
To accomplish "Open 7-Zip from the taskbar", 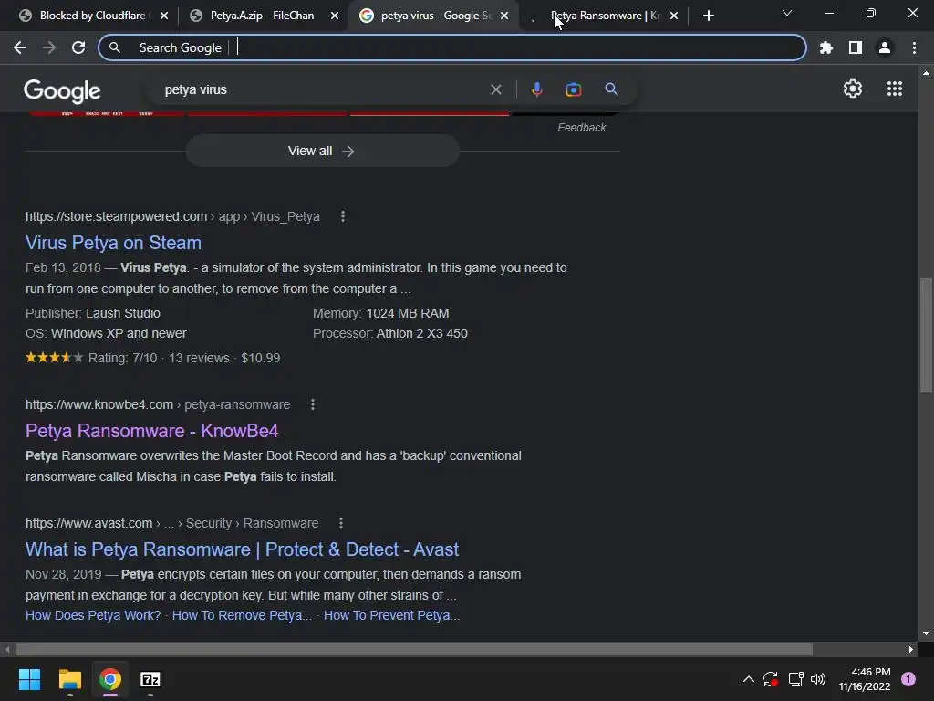I will click(150, 679).
